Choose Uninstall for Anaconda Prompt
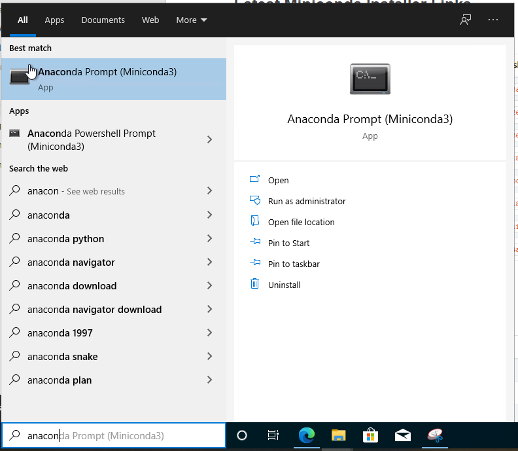Viewport: 518px width, 451px height. pyautogui.click(x=284, y=285)
